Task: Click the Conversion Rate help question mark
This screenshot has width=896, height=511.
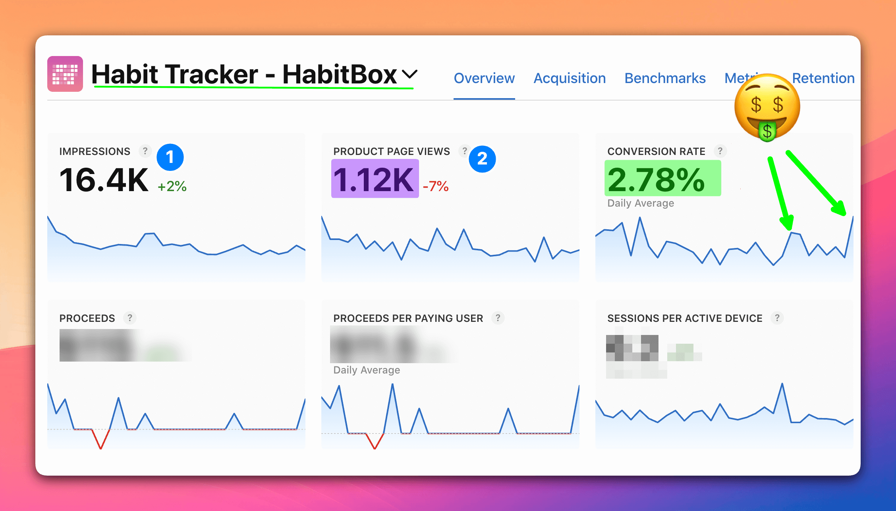Action: [720, 151]
